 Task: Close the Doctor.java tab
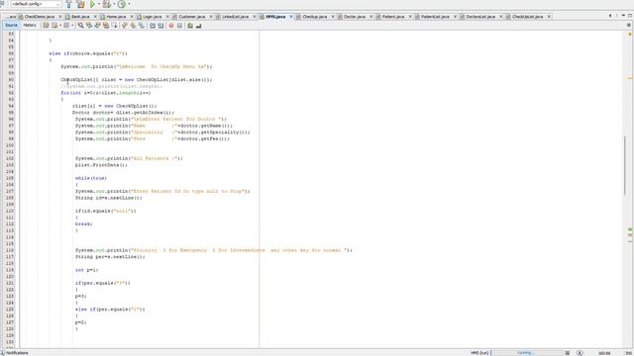[x=370, y=17]
